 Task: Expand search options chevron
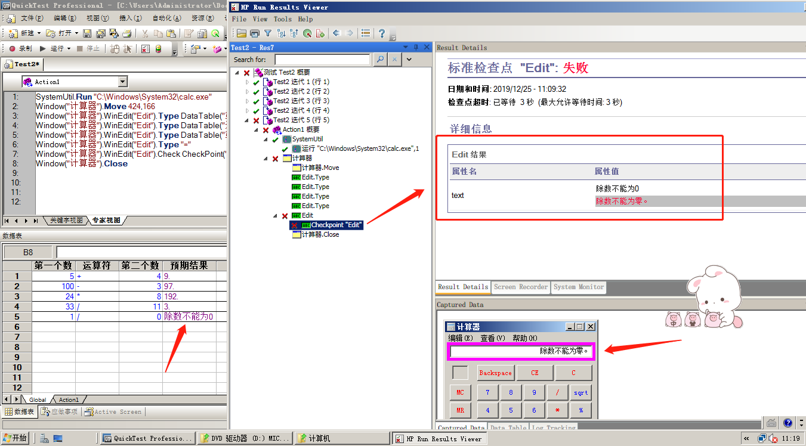(x=409, y=60)
